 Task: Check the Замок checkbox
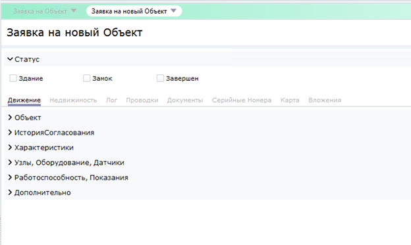[x=86, y=78]
